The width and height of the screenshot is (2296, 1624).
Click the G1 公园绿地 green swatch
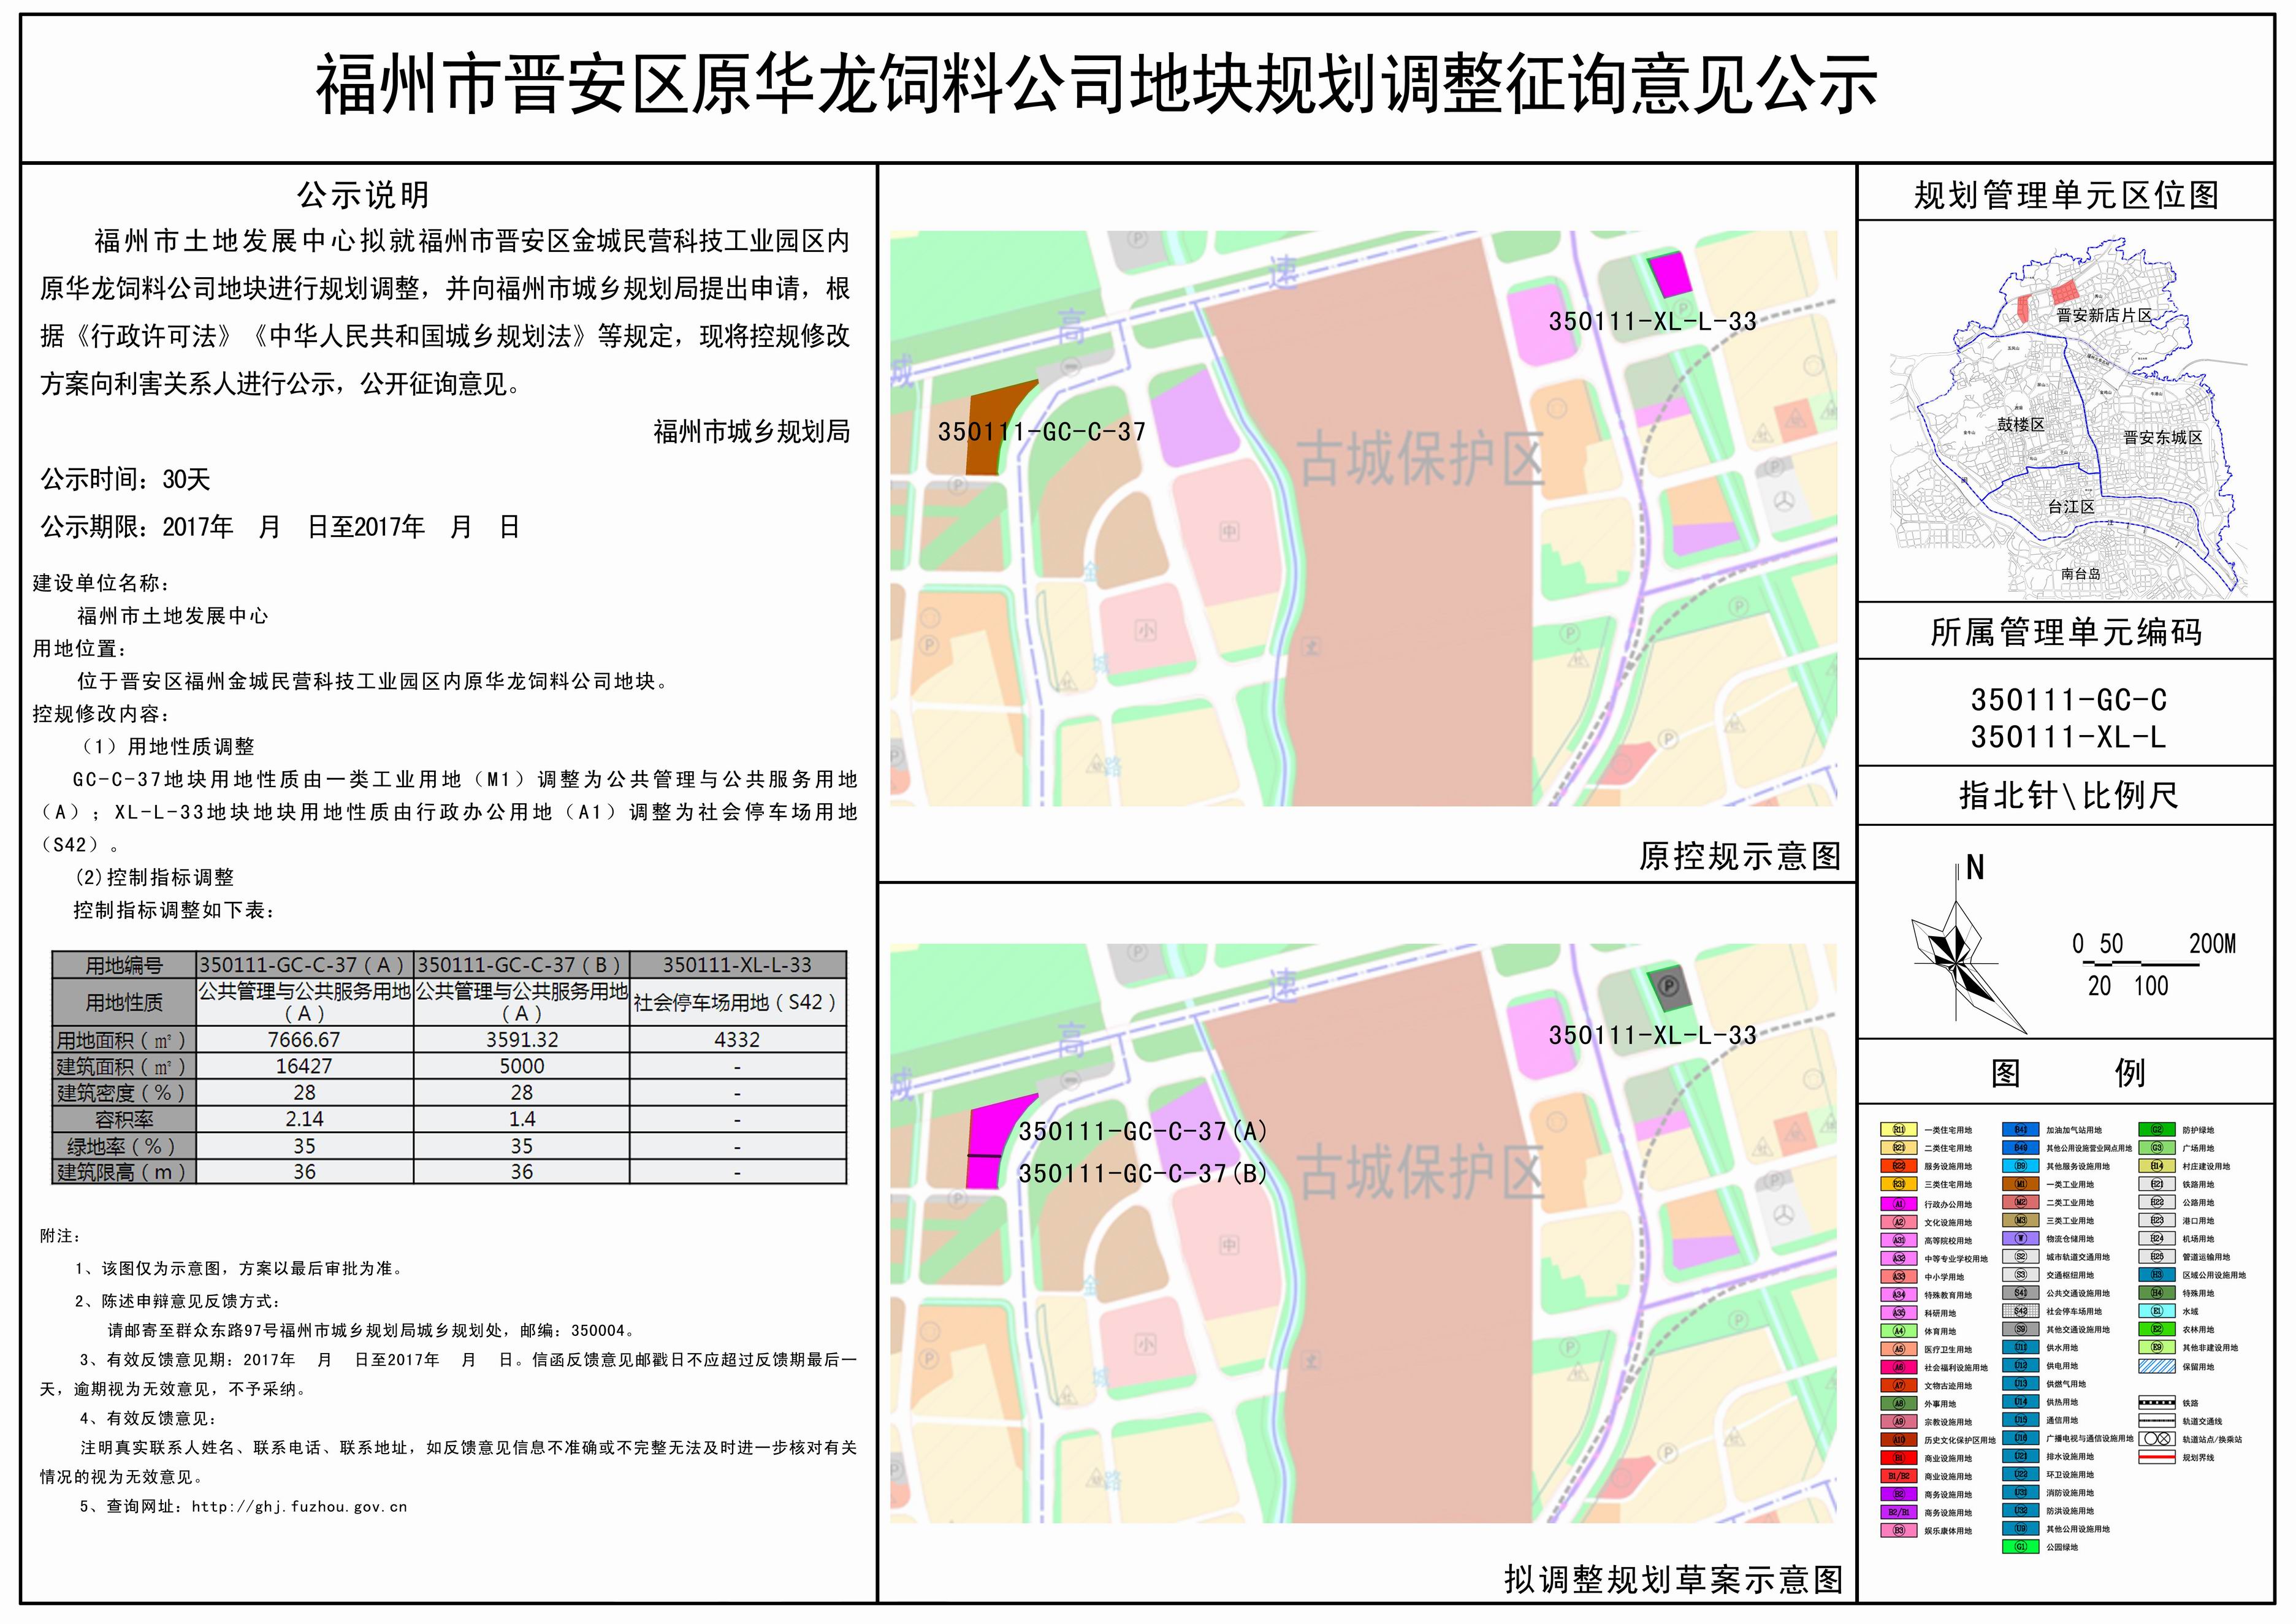[x=2021, y=1547]
